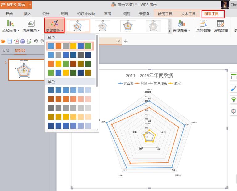Click the save icon in quick access toolbar
The width and height of the screenshot is (237, 191).
10,41
